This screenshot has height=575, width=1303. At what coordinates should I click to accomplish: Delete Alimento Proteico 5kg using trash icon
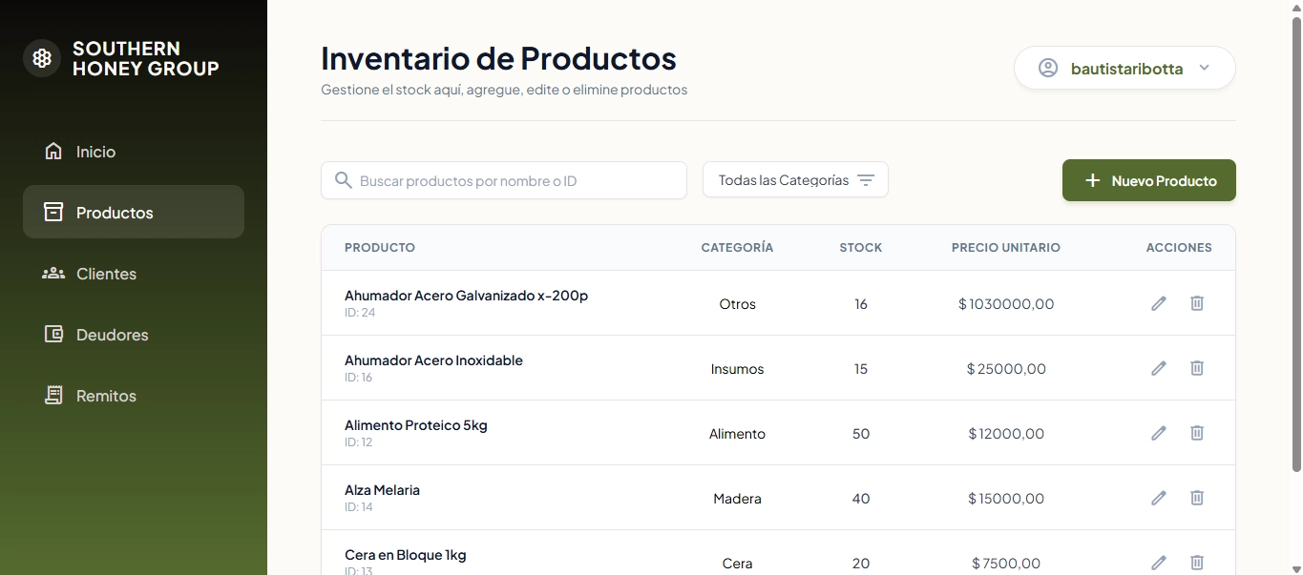click(x=1196, y=433)
